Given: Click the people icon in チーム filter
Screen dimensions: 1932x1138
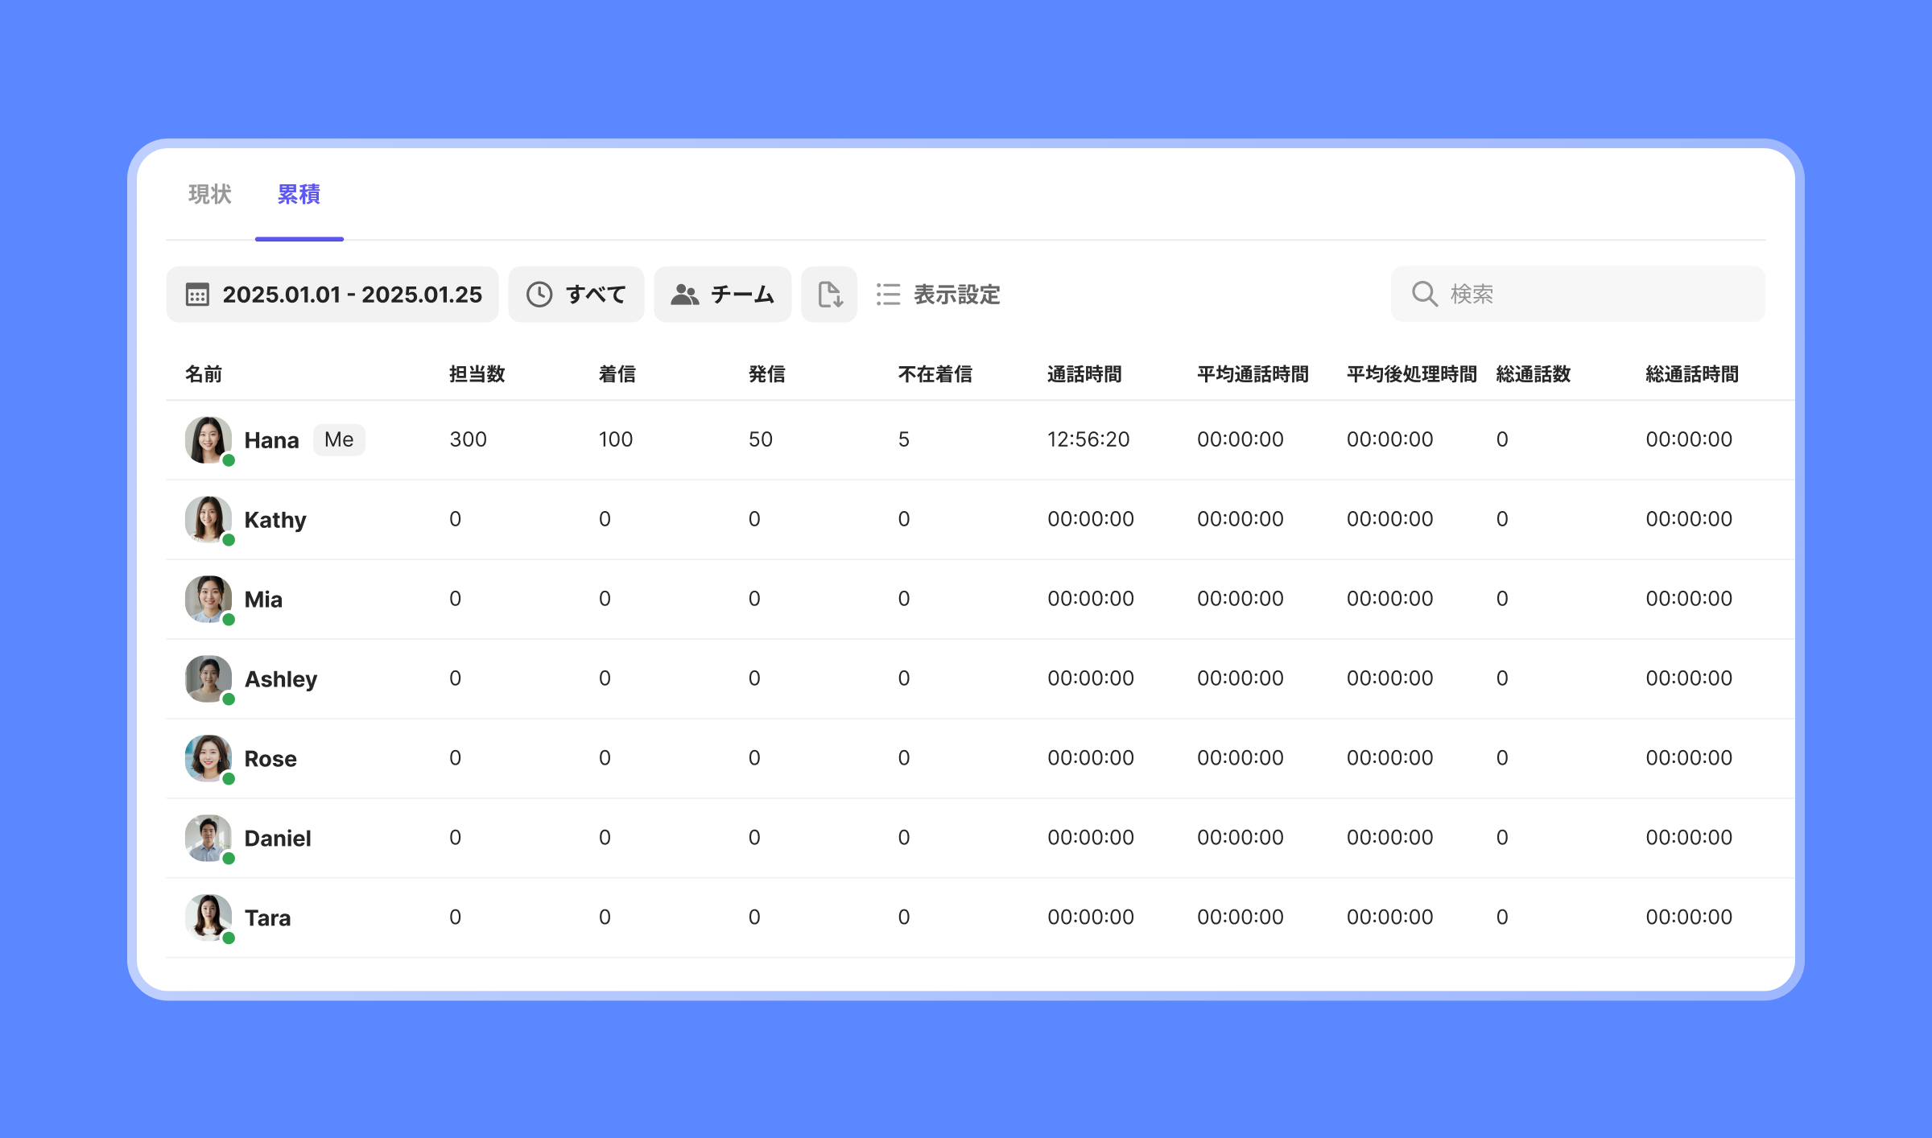Looking at the screenshot, I should click(x=684, y=295).
